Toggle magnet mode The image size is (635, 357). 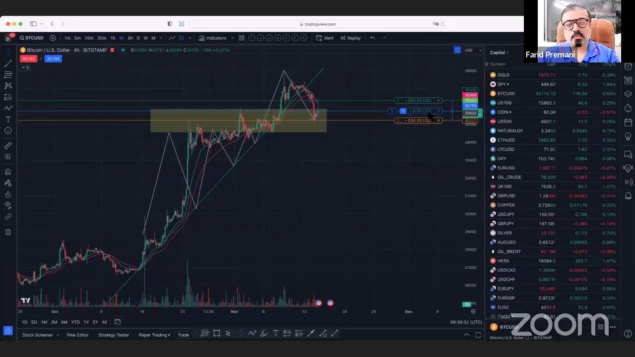click(x=8, y=172)
